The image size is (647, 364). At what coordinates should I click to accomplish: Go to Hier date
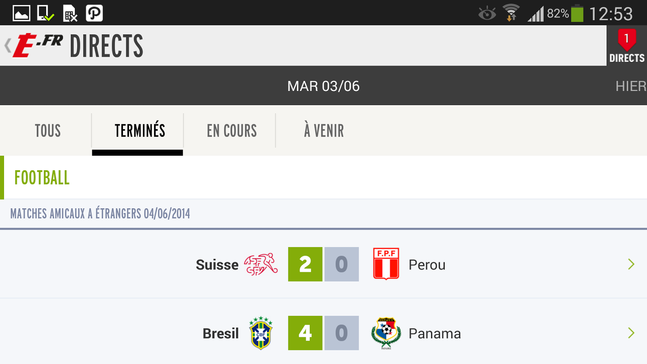630,86
